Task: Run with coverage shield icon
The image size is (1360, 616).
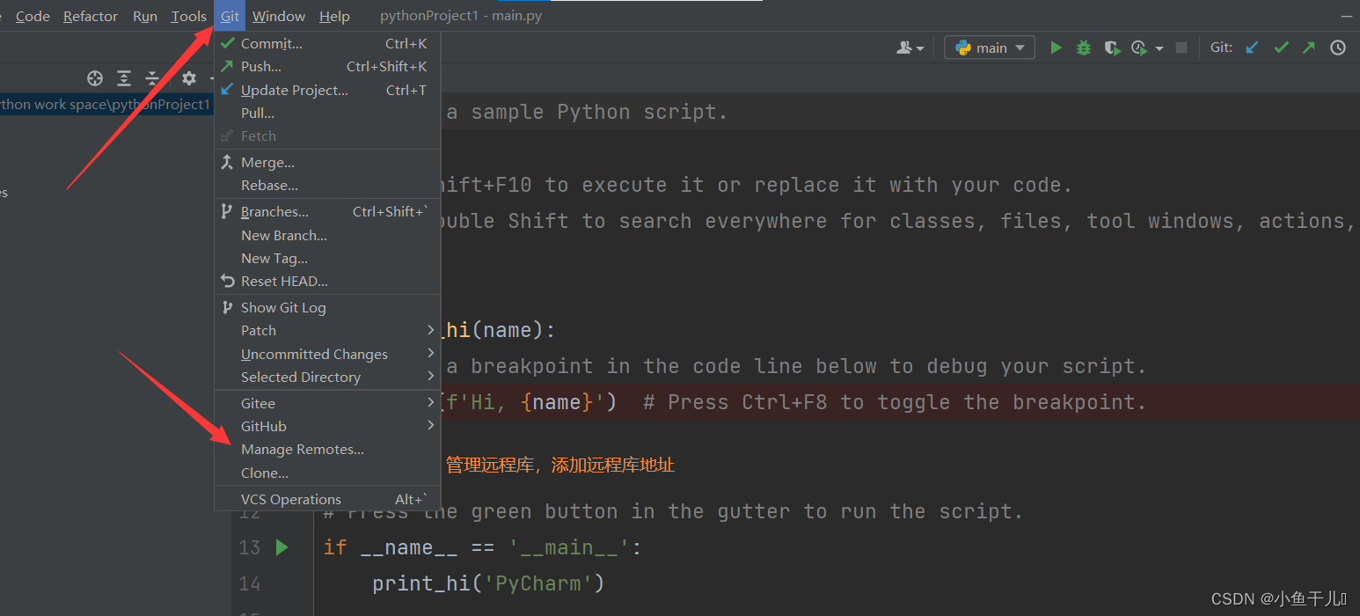Action: point(1112,48)
